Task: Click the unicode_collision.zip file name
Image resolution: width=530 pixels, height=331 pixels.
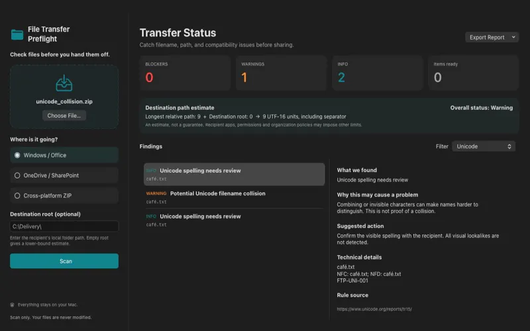Action: 64,101
